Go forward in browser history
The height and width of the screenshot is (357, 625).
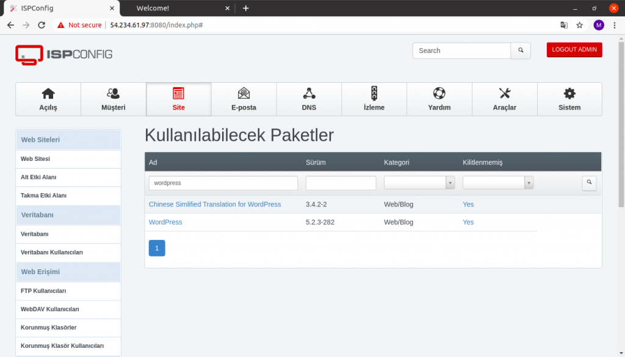point(26,25)
